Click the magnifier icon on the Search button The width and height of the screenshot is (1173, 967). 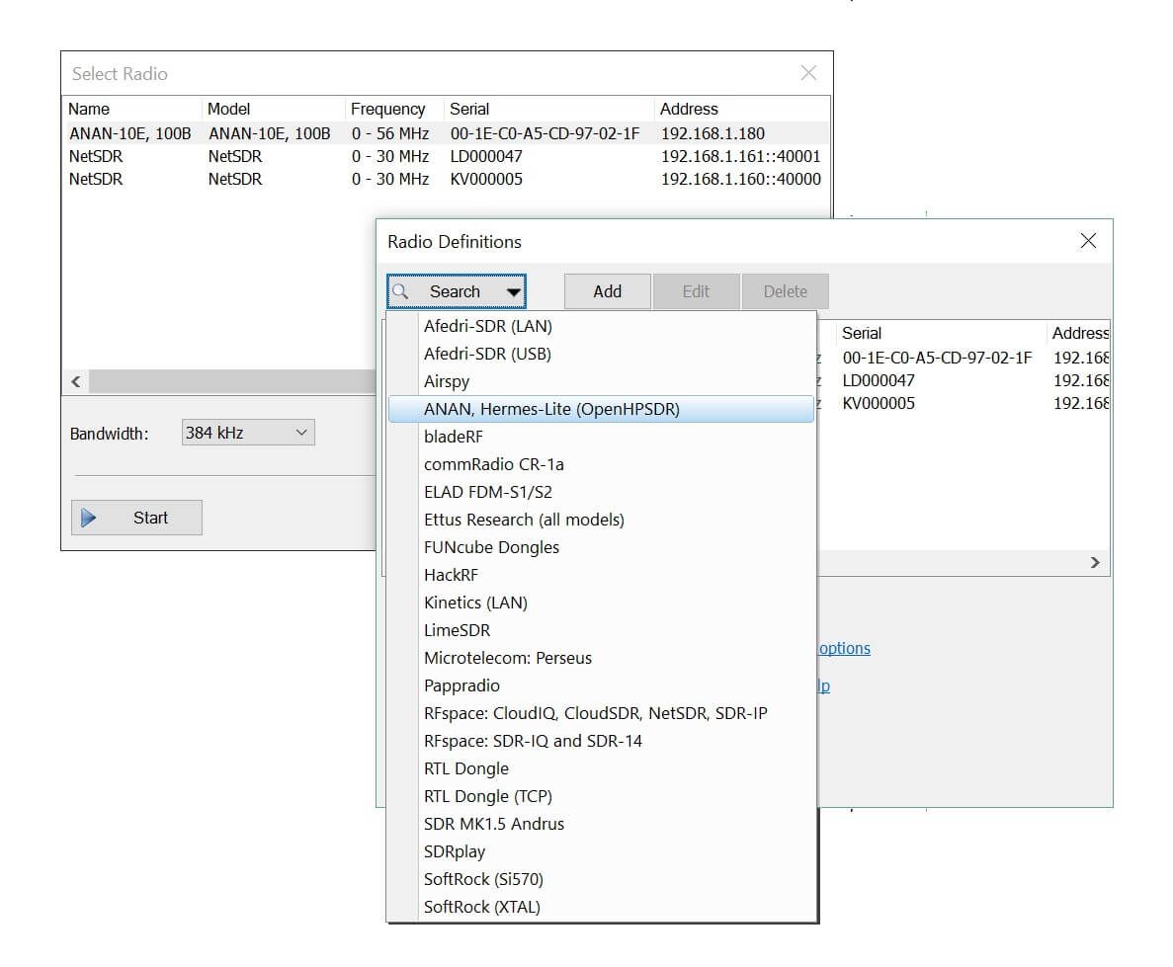point(400,291)
